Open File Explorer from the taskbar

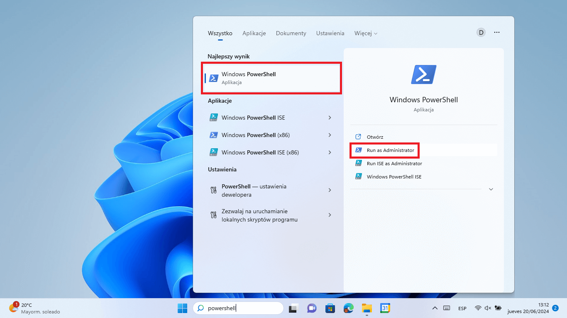(367, 308)
